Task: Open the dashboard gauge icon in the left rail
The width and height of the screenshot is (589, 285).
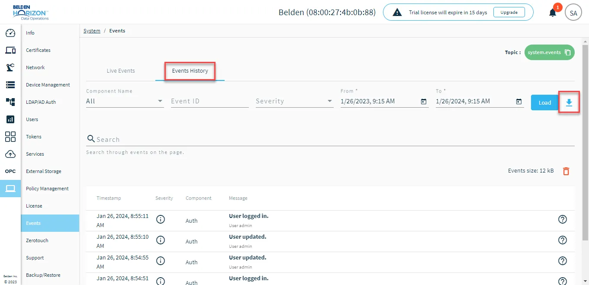Action: point(10,33)
